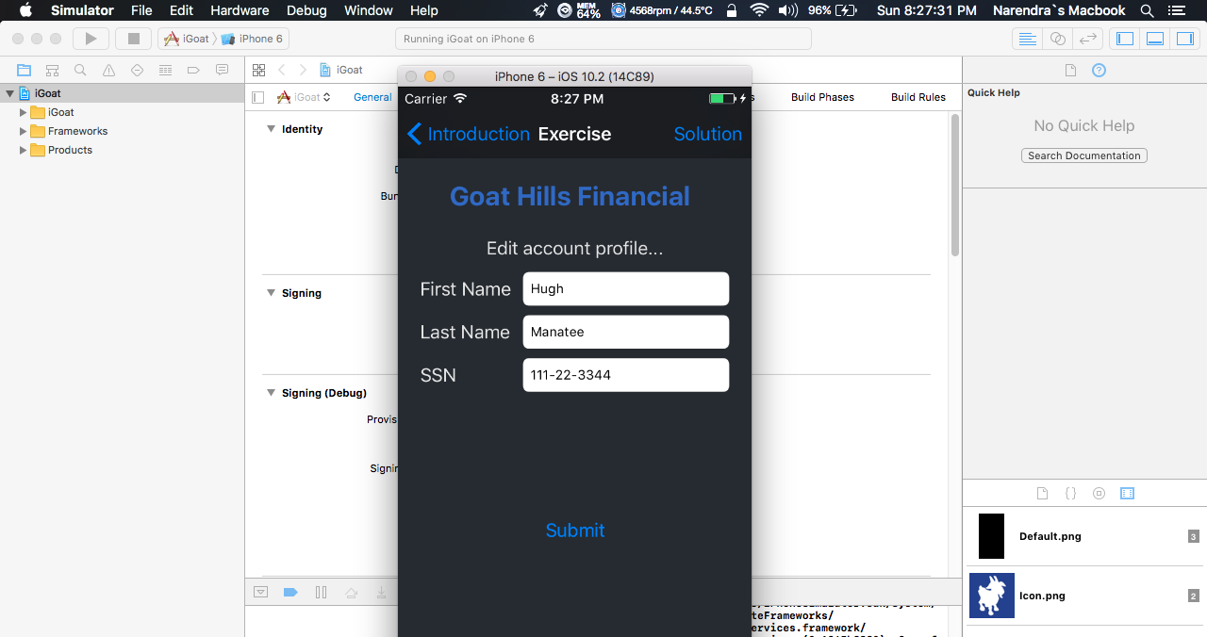
Task: Select Icon.png in the media library
Action: pos(1084,596)
